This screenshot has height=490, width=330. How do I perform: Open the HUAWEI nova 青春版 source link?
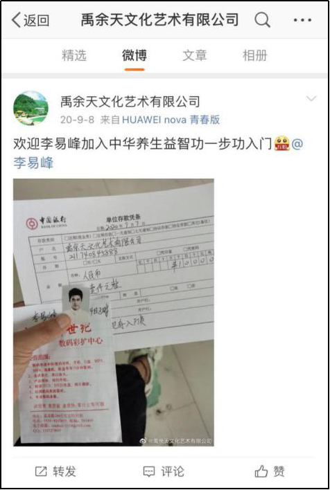171,120
